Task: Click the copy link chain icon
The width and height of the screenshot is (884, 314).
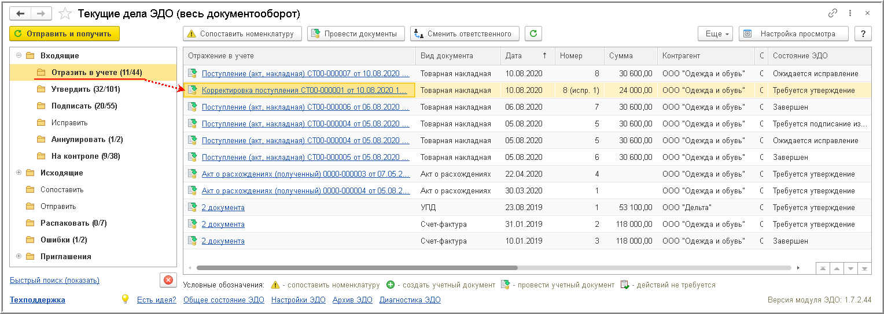Action: 833,13
